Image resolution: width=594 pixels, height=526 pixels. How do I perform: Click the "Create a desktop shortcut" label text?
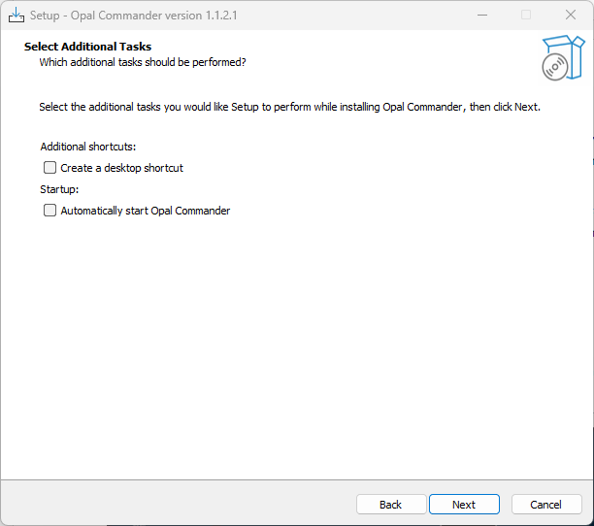tap(121, 168)
